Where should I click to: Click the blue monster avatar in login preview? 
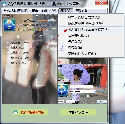click(63, 91)
